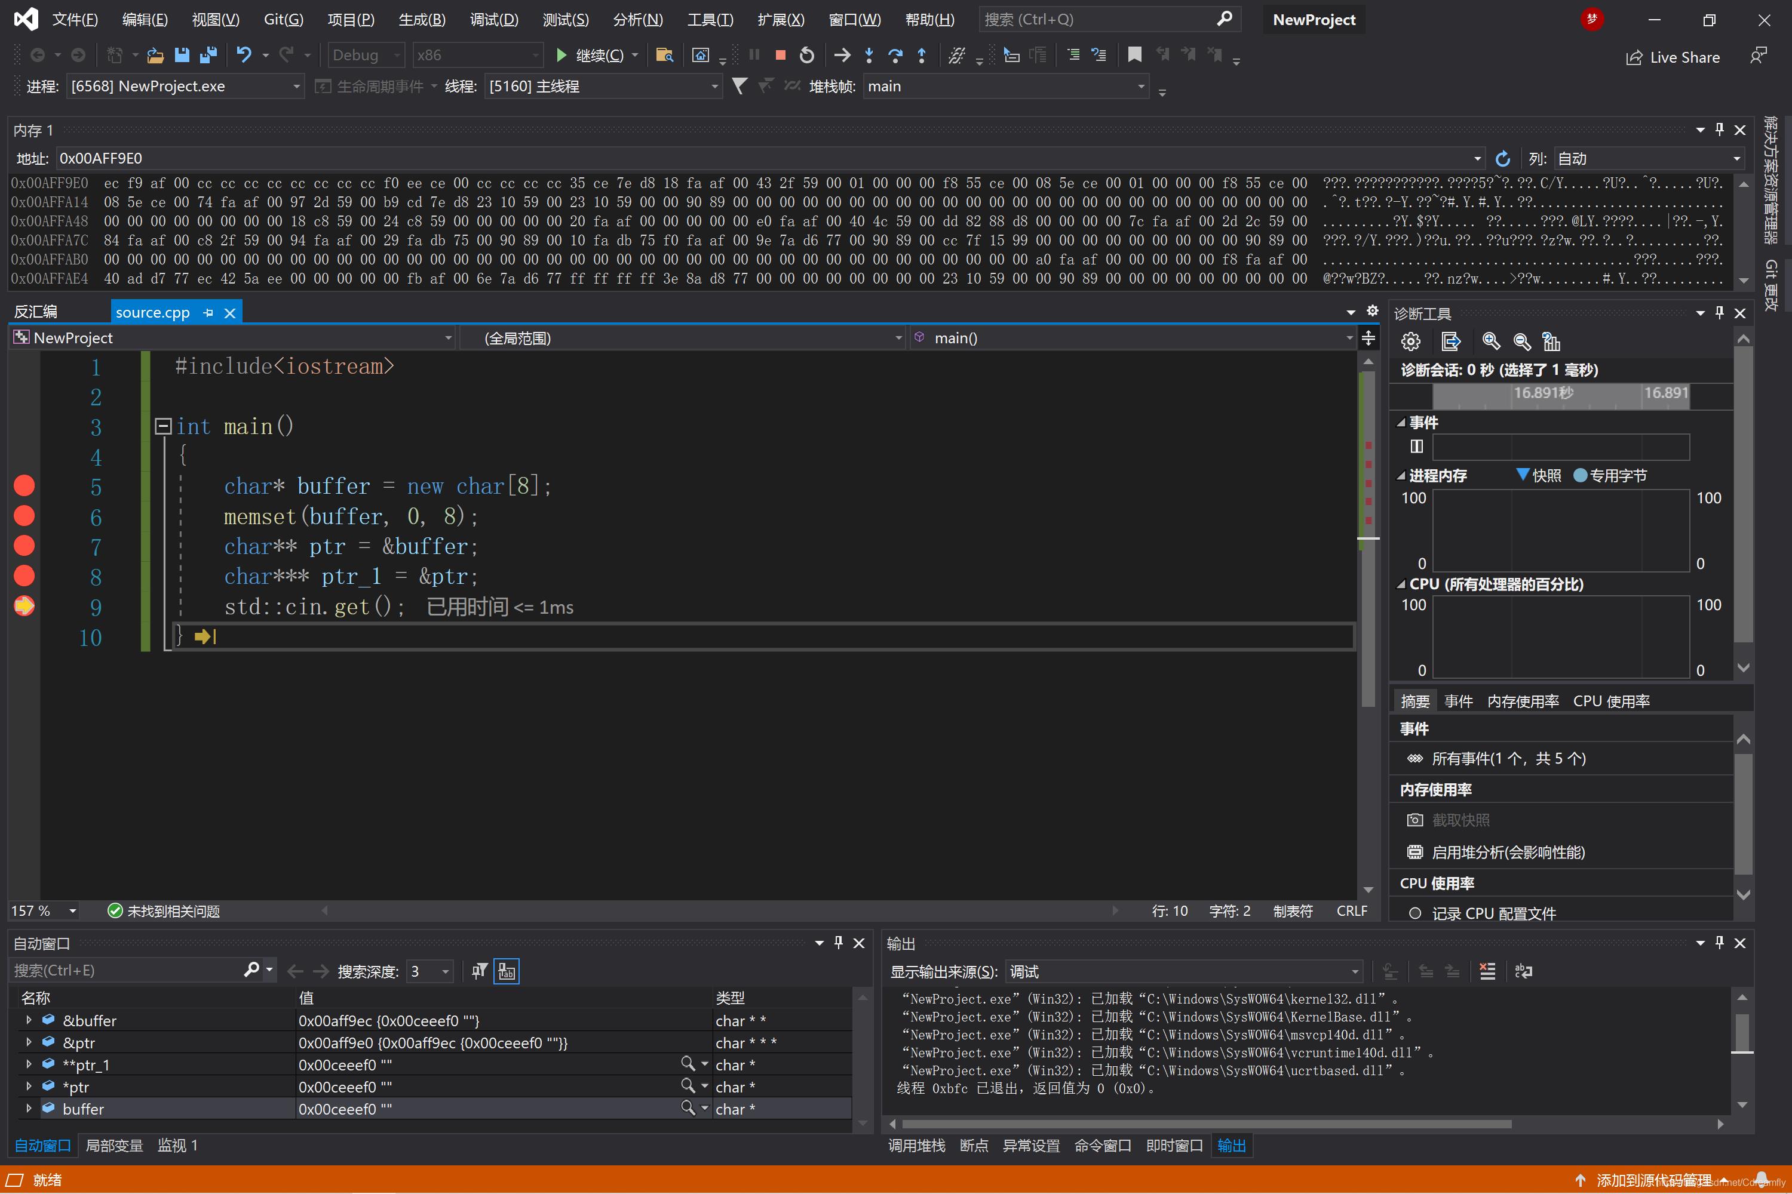Toggle breakpoint on line 9
The image size is (1792, 1194).
[24, 606]
